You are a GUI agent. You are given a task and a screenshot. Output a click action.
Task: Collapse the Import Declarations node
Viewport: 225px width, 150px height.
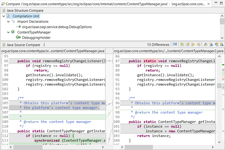point(8,22)
